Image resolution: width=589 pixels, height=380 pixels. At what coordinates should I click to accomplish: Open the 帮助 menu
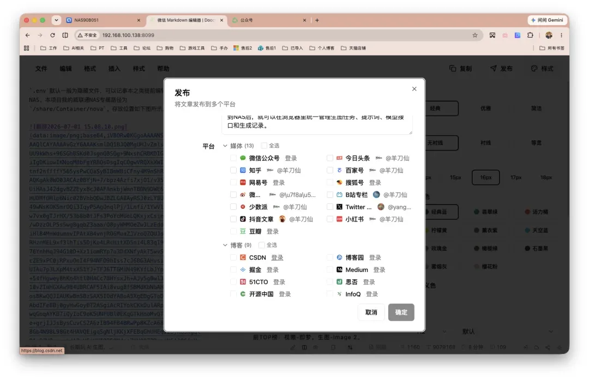click(x=163, y=69)
